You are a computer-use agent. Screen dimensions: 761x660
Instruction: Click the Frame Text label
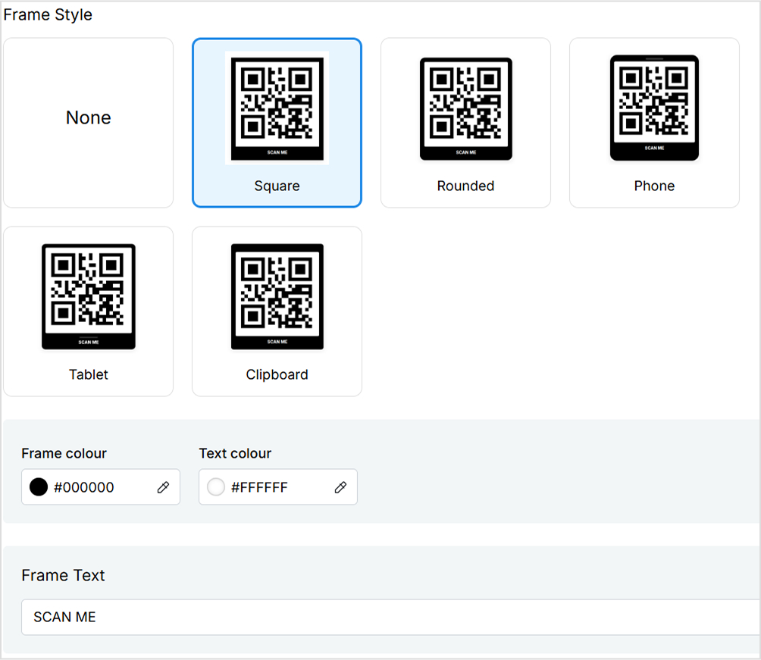[x=63, y=575]
